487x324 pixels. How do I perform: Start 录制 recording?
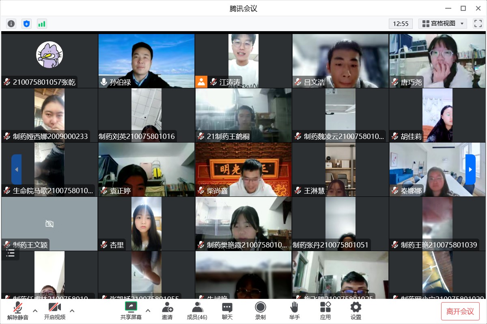pyautogui.click(x=261, y=311)
